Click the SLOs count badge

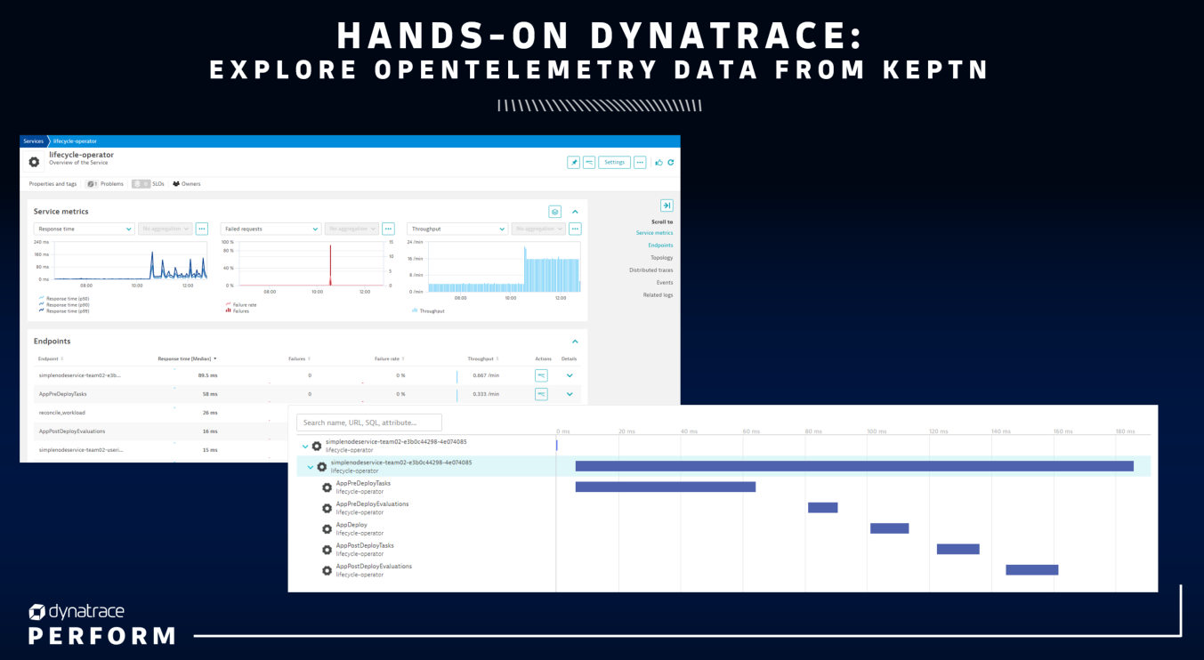(x=141, y=184)
